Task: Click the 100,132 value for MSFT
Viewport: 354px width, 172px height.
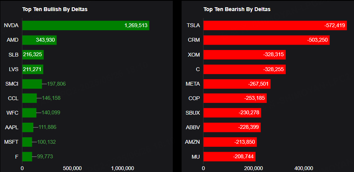Action: click(46, 142)
